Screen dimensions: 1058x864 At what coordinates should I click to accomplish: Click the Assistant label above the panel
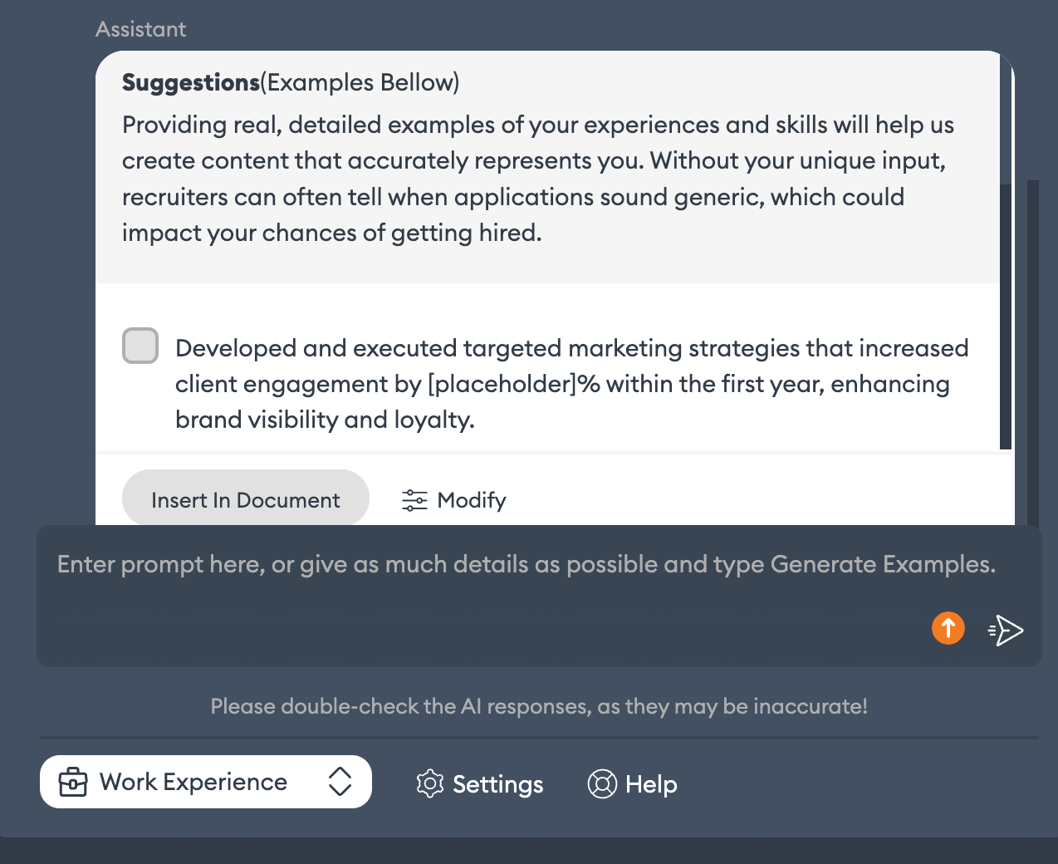coord(141,29)
